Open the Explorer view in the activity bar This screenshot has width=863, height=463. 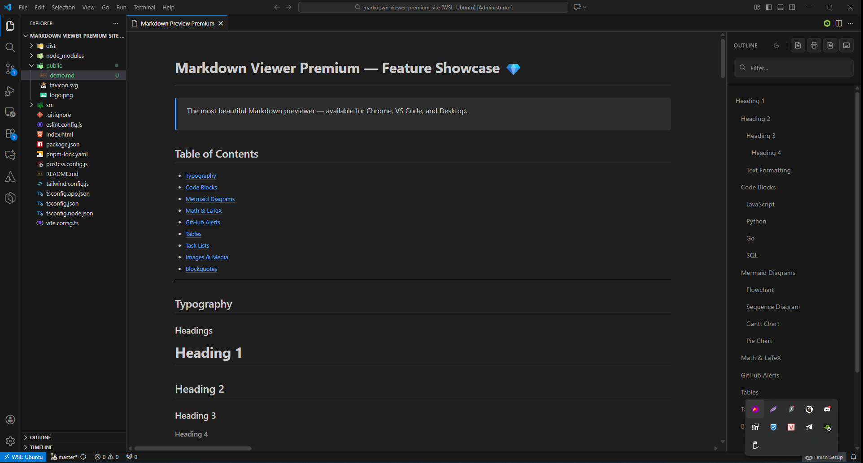10,26
